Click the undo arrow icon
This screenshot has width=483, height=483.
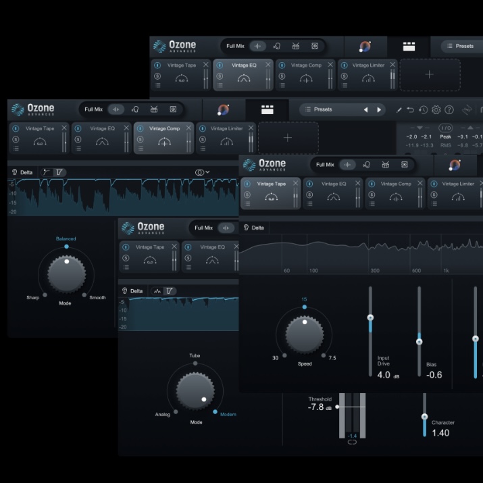click(x=410, y=109)
